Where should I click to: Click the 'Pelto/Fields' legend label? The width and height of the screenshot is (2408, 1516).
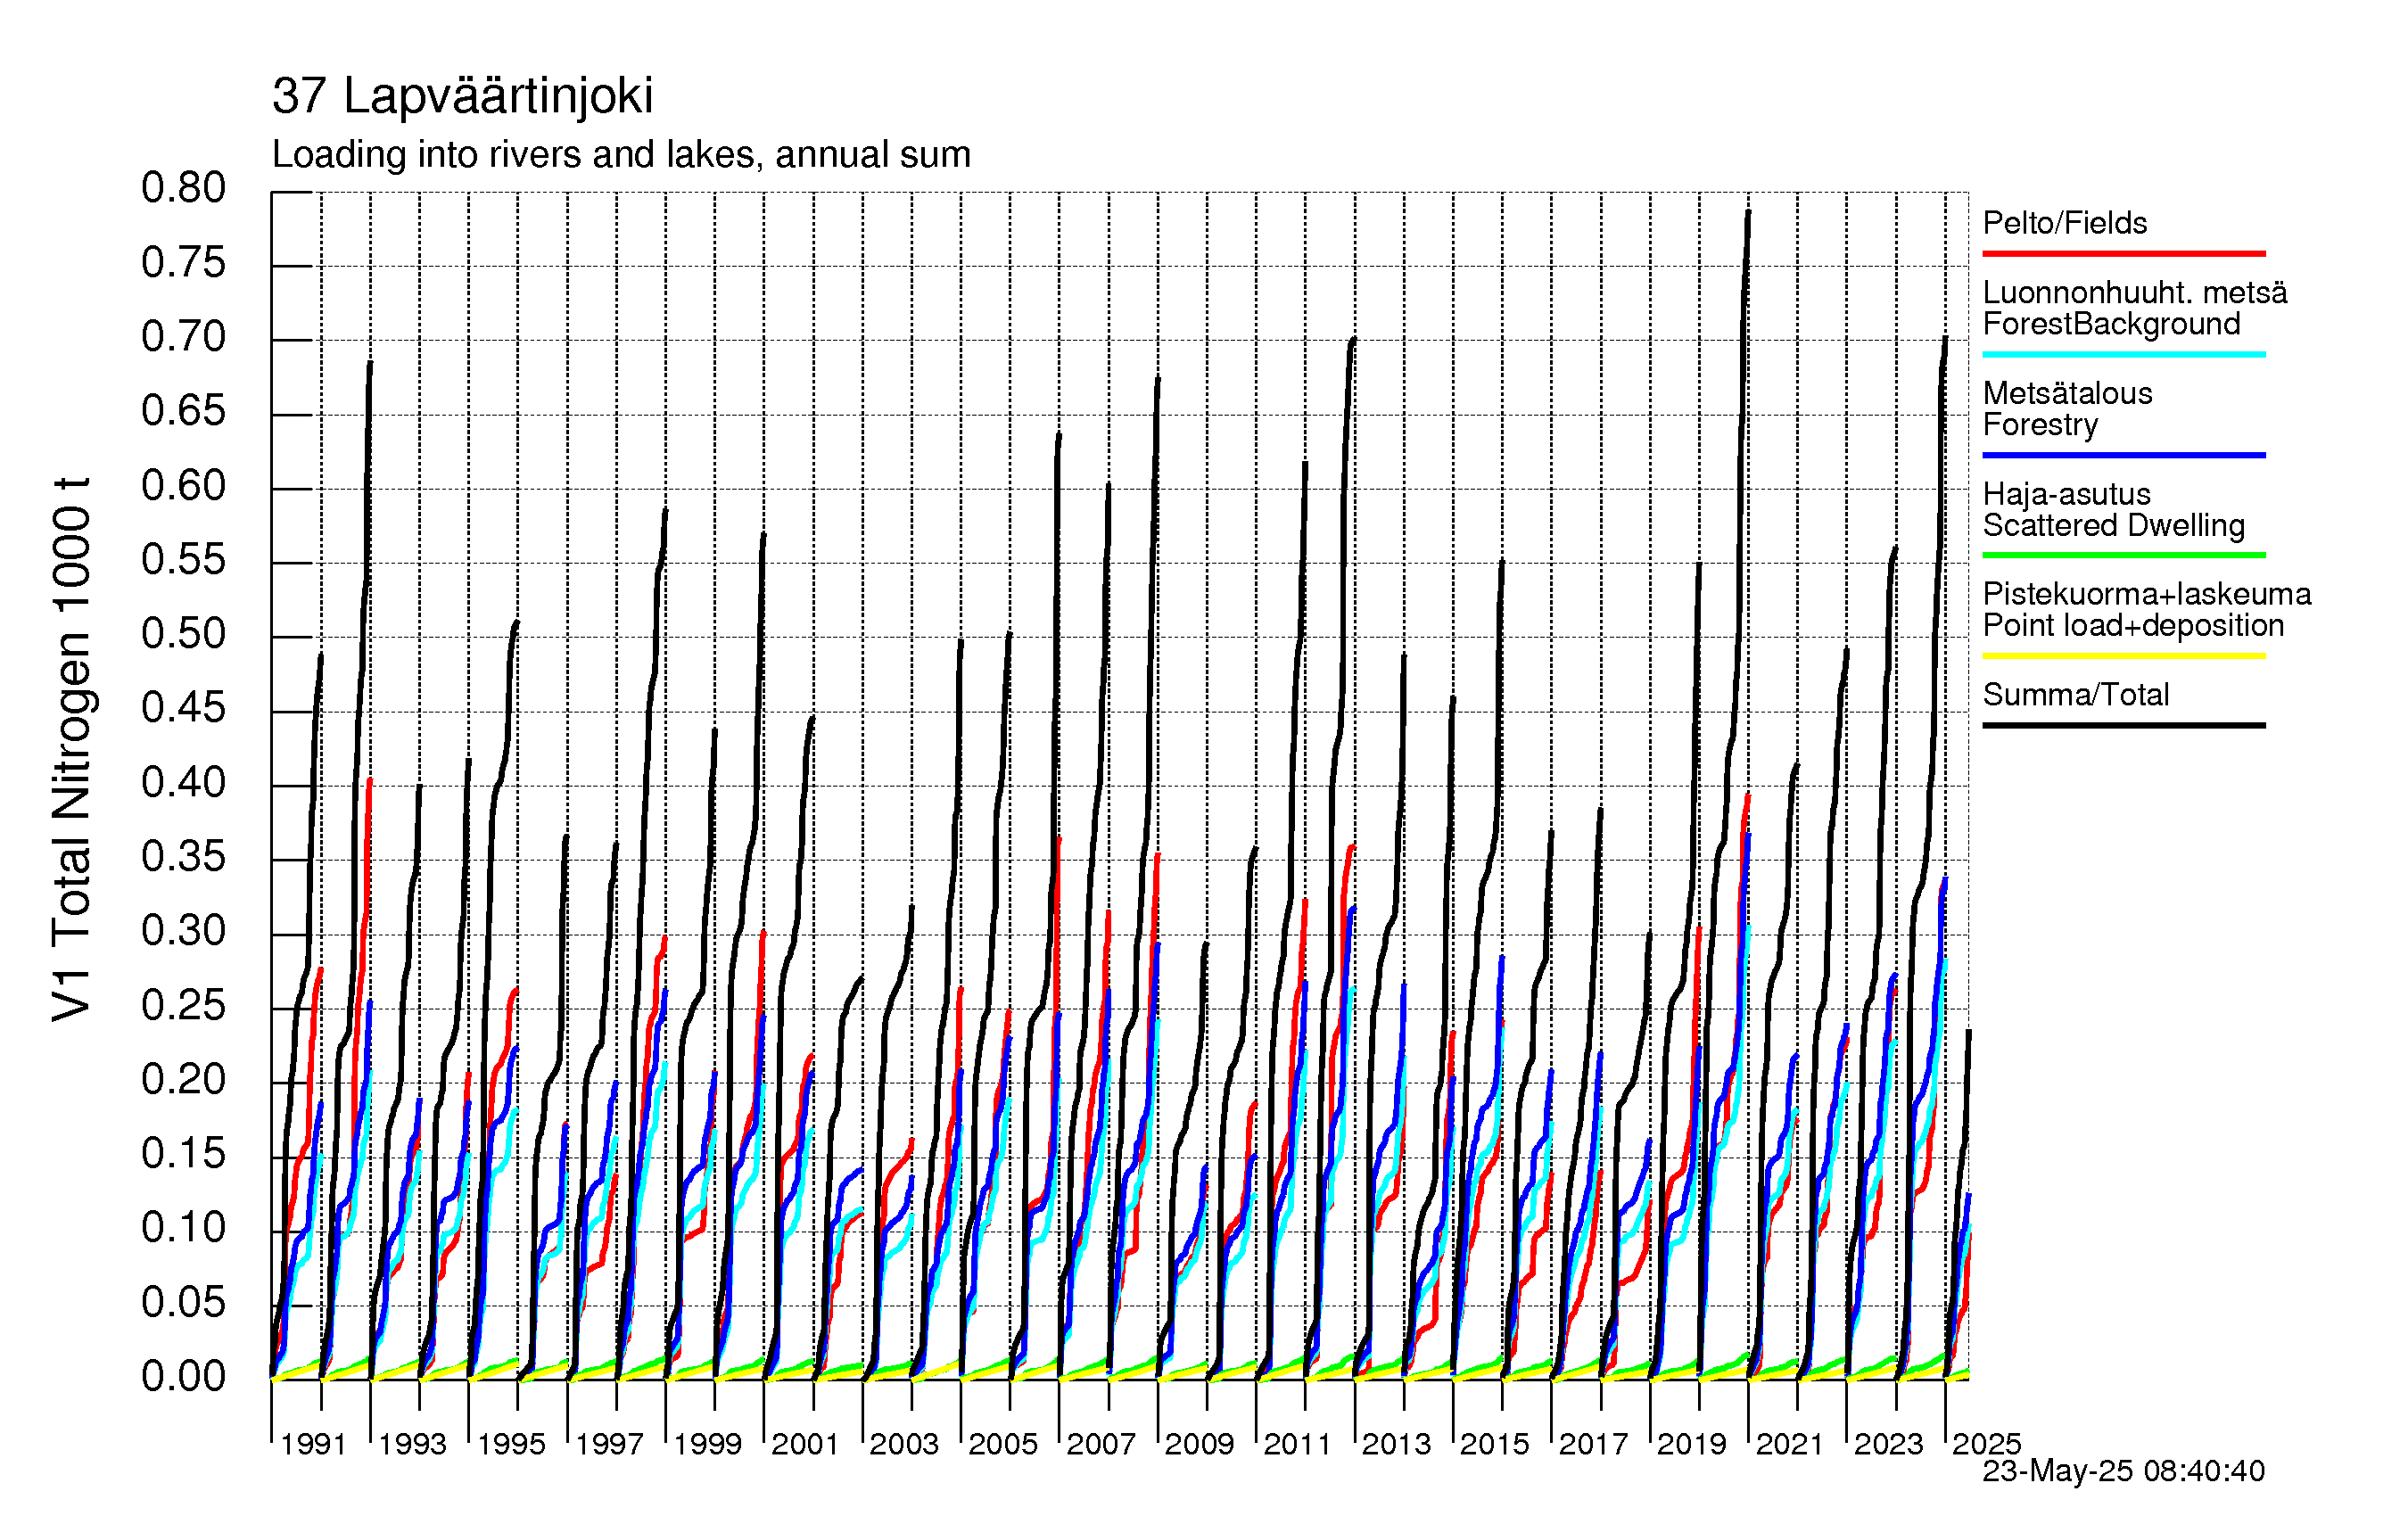[2065, 223]
